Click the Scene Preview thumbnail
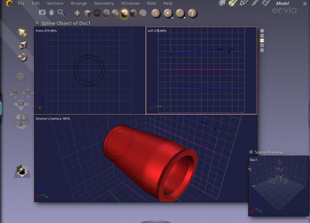The image size is (310, 223). coord(278,185)
